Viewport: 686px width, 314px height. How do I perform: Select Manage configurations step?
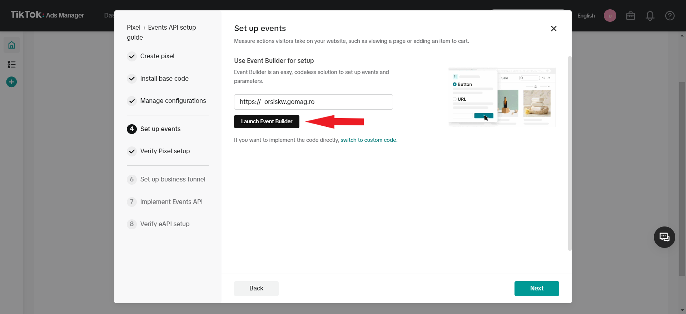(173, 101)
